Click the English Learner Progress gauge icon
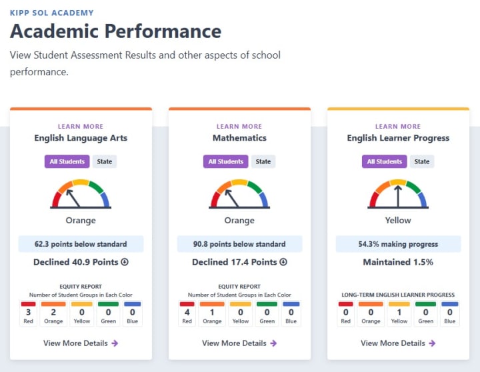 (x=398, y=193)
